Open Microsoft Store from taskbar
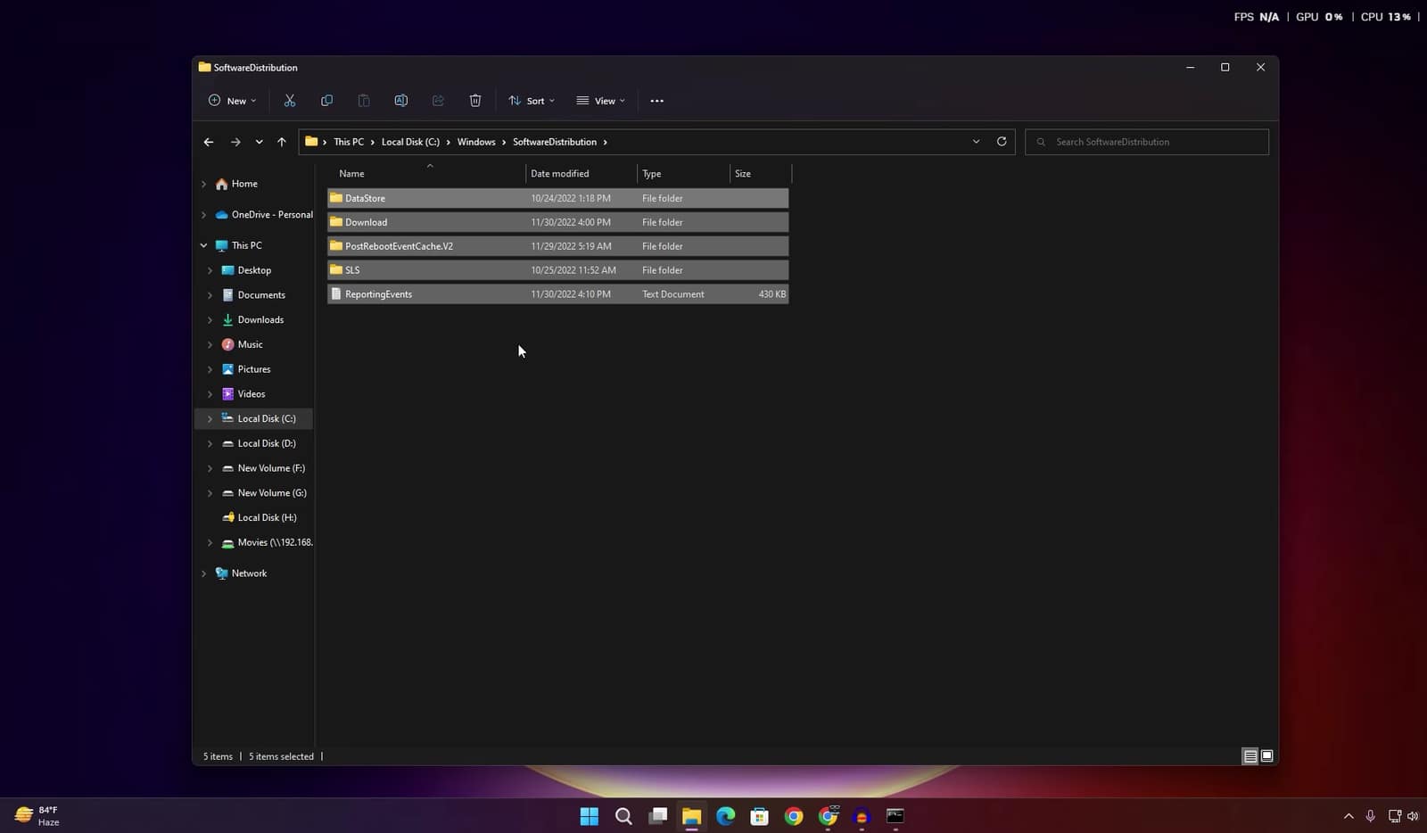The height and width of the screenshot is (833, 1427). [759, 816]
